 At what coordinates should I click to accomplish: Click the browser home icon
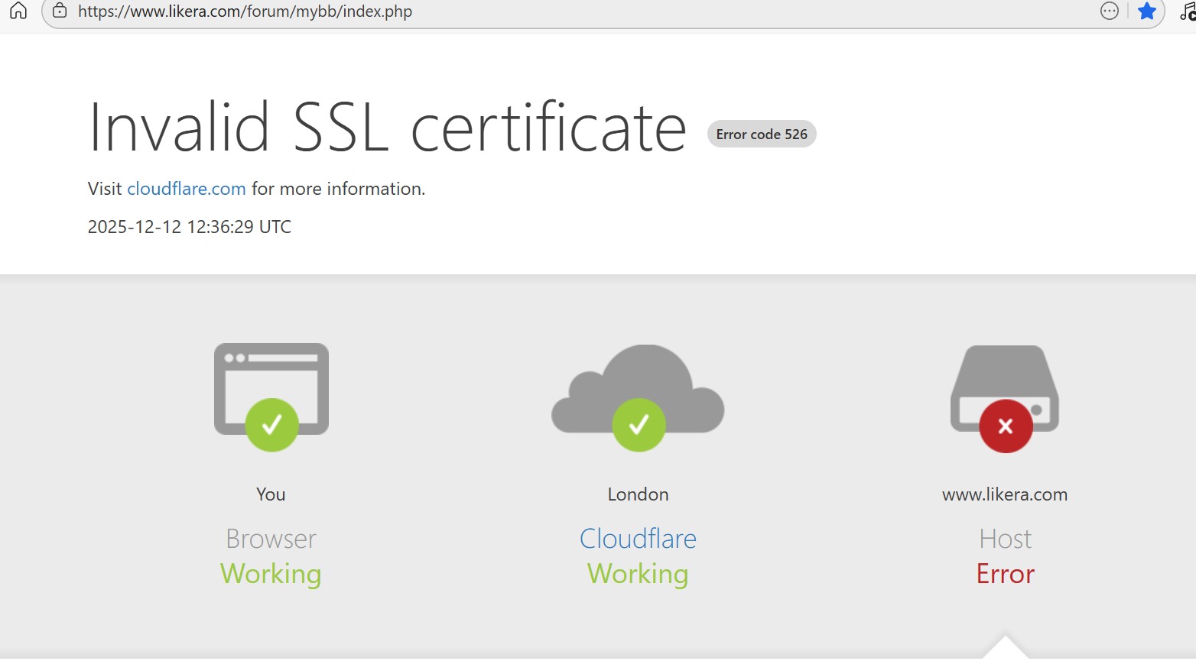(x=18, y=11)
